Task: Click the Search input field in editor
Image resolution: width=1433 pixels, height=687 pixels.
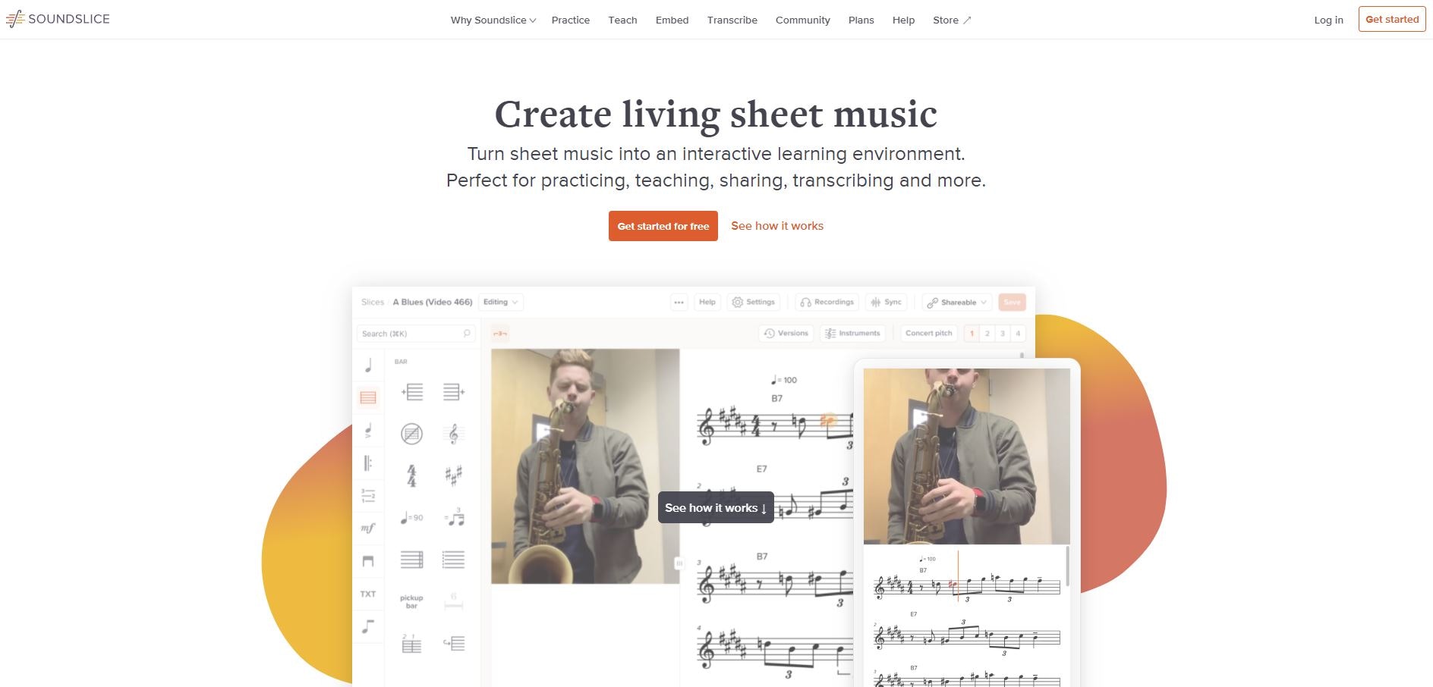Action: point(416,334)
